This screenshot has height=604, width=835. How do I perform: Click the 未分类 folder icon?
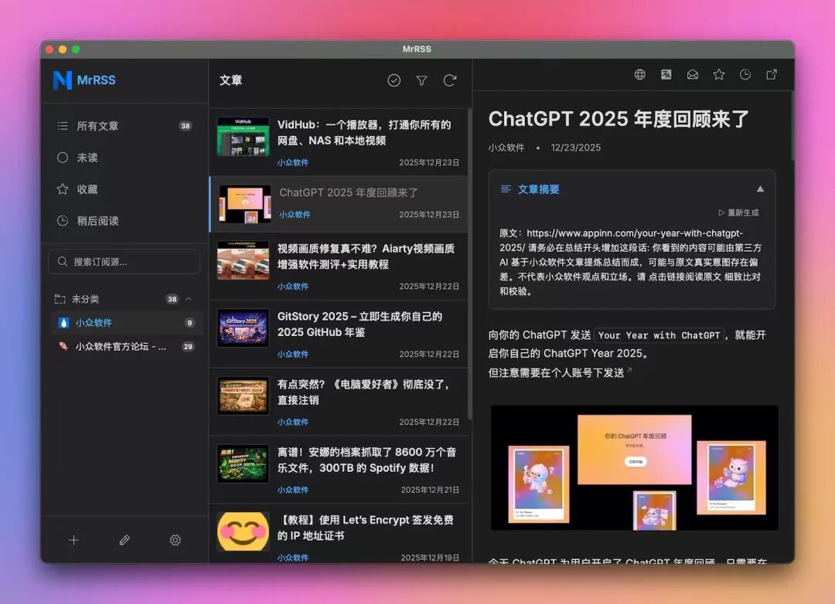click(x=60, y=299)
